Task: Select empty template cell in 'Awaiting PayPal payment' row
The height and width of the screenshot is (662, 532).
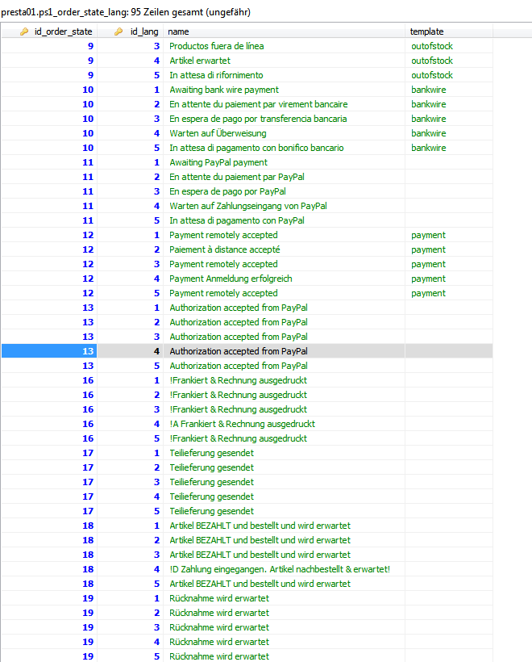Action: 449,162
